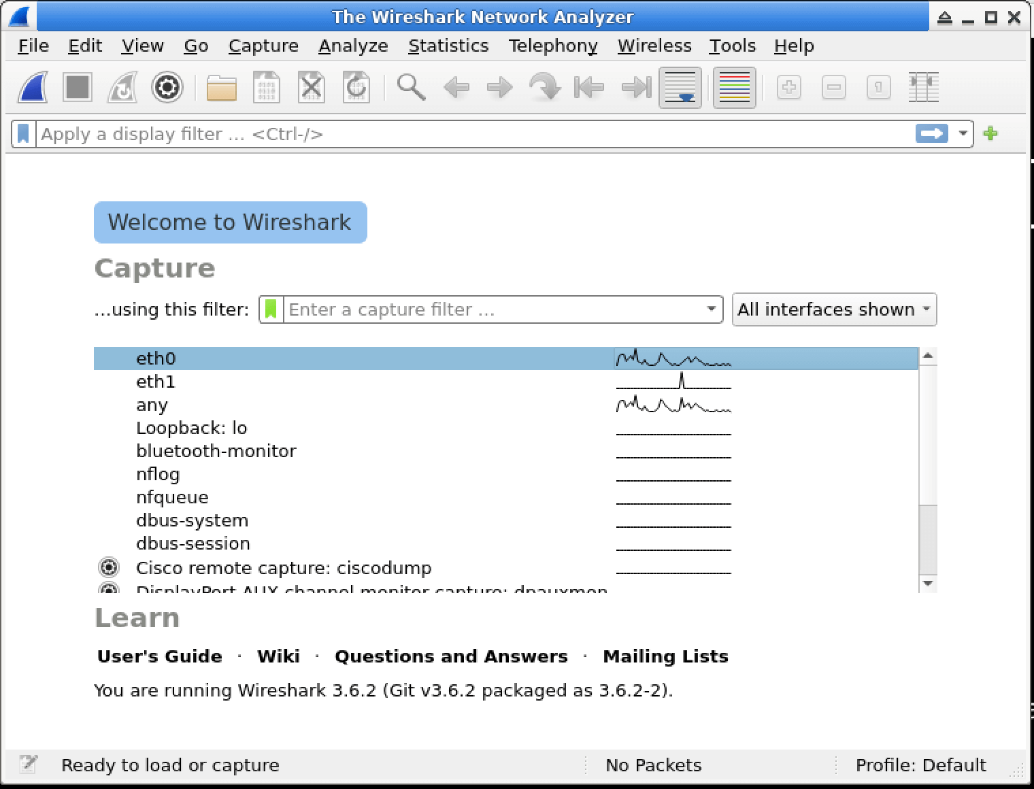Click the display filter input field
The width and height of the screenshot is (1034, 789).
click(476, 134)
